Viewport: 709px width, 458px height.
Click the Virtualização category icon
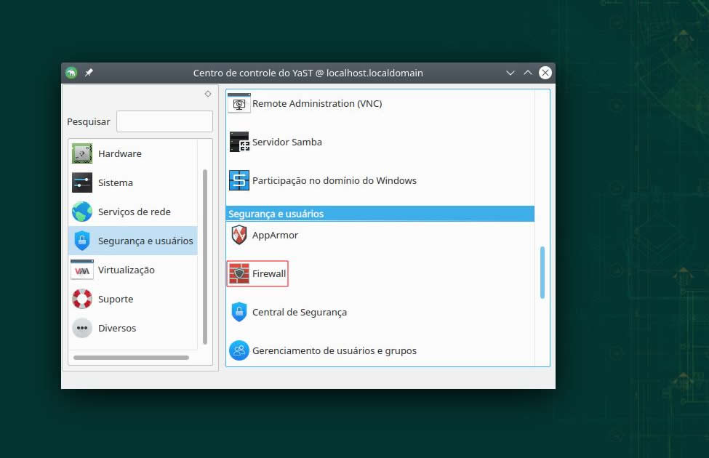click(x=82, y=270)
